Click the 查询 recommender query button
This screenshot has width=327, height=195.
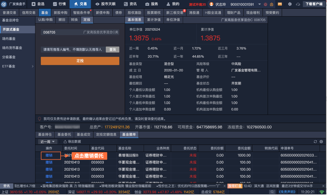(x=112, y=49)
